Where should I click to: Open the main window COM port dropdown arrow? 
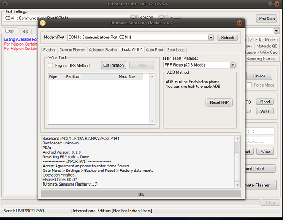tap(133, 18)
